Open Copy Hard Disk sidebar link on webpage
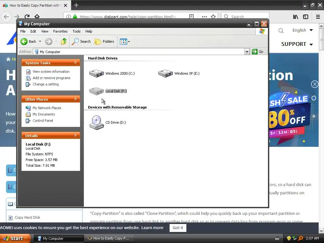This screenshot has height=243, width=324. tap(28, 217)
